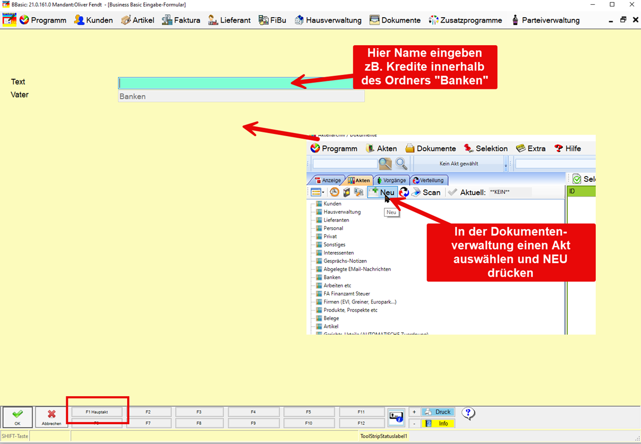Open the Dokumente menu
This screenshot has width=641, height=444.
coord(395,20)
